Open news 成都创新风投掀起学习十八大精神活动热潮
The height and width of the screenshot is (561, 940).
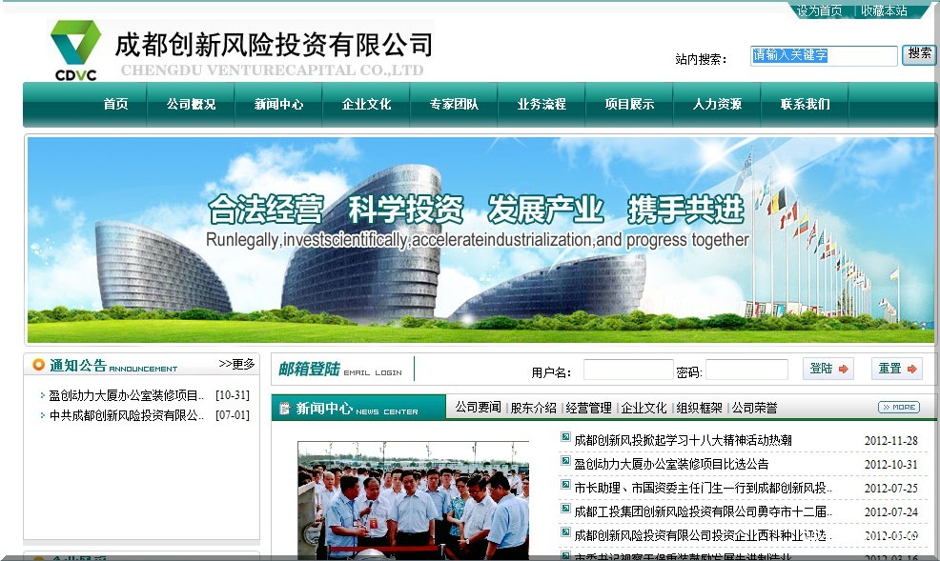683,440
